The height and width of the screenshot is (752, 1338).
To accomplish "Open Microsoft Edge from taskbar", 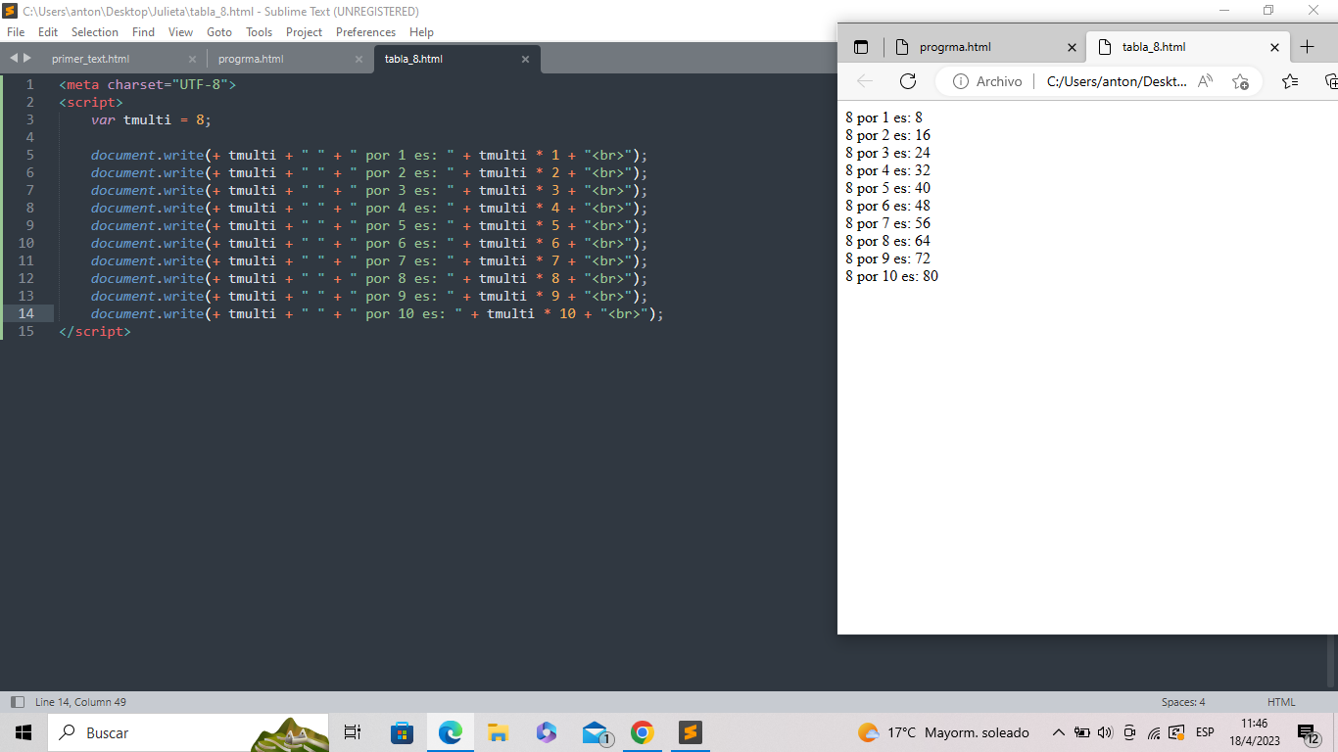I will (450, 732).
